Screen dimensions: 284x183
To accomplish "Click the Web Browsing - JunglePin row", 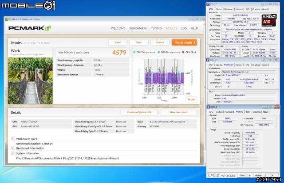I will coord(93,60).
